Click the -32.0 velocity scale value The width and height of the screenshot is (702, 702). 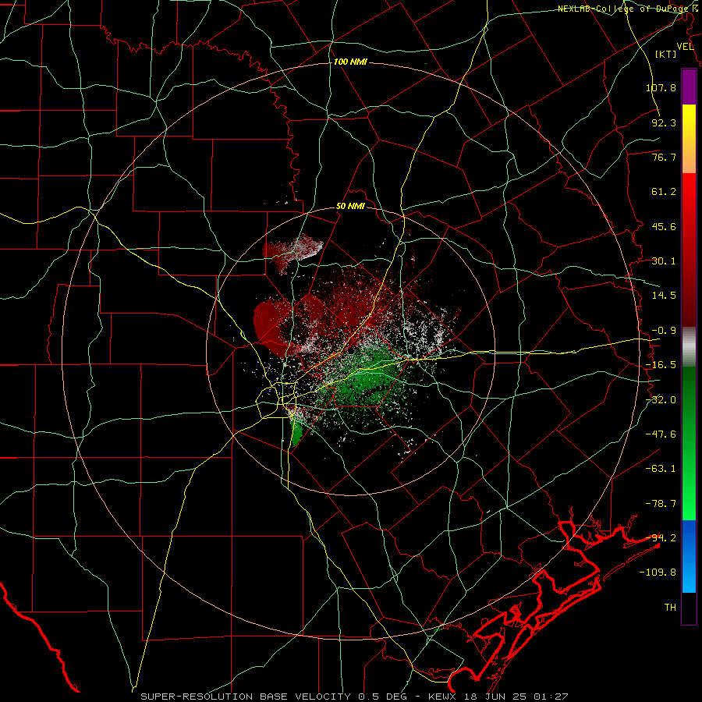click(661, 400)
